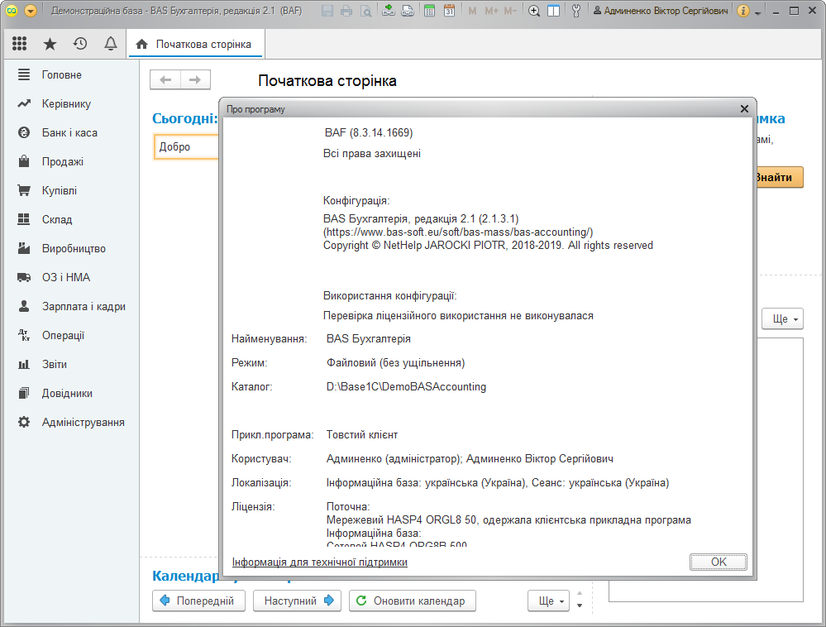Click the get link icon with green arrow
The height and width of the screenshot is (627, 826).
389,11
